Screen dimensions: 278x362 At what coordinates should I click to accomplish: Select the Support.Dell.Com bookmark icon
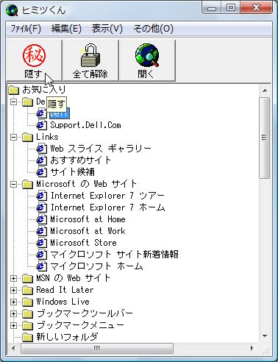[41, 125]
